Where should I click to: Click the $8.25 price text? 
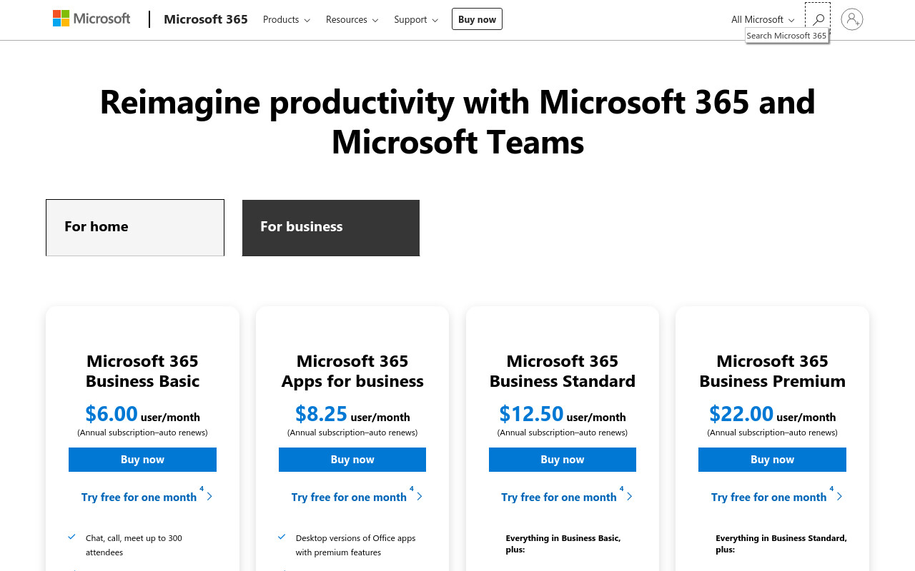pyautogui.click(x=321, y=414)
